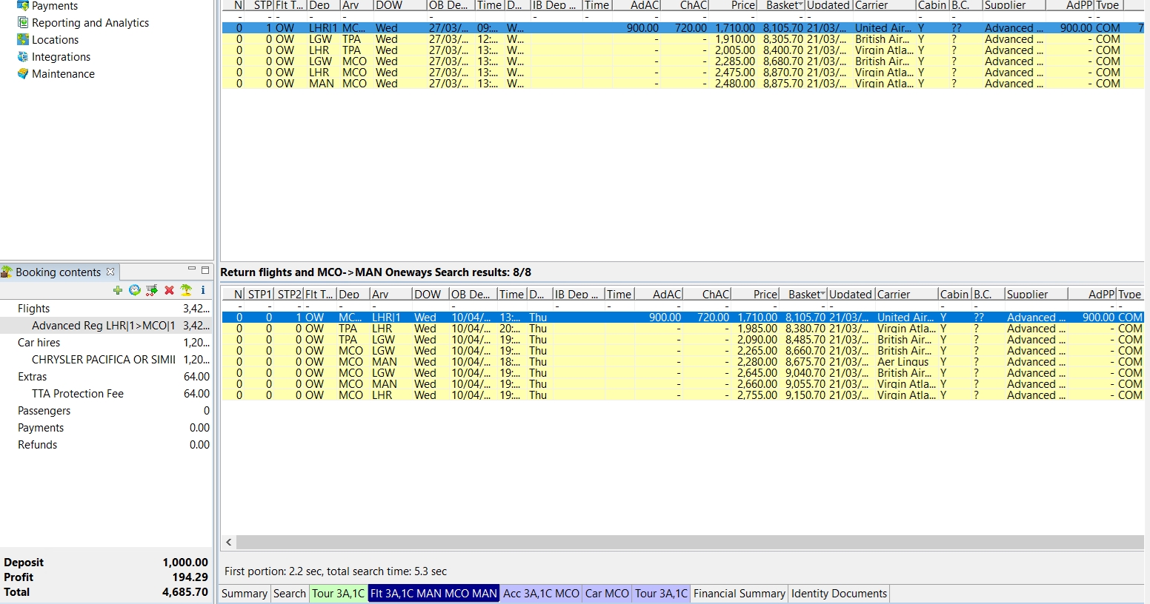Maximize the Booking contents panel
1150x604 pixels.
pyautogui.click(x=205, y=270)
